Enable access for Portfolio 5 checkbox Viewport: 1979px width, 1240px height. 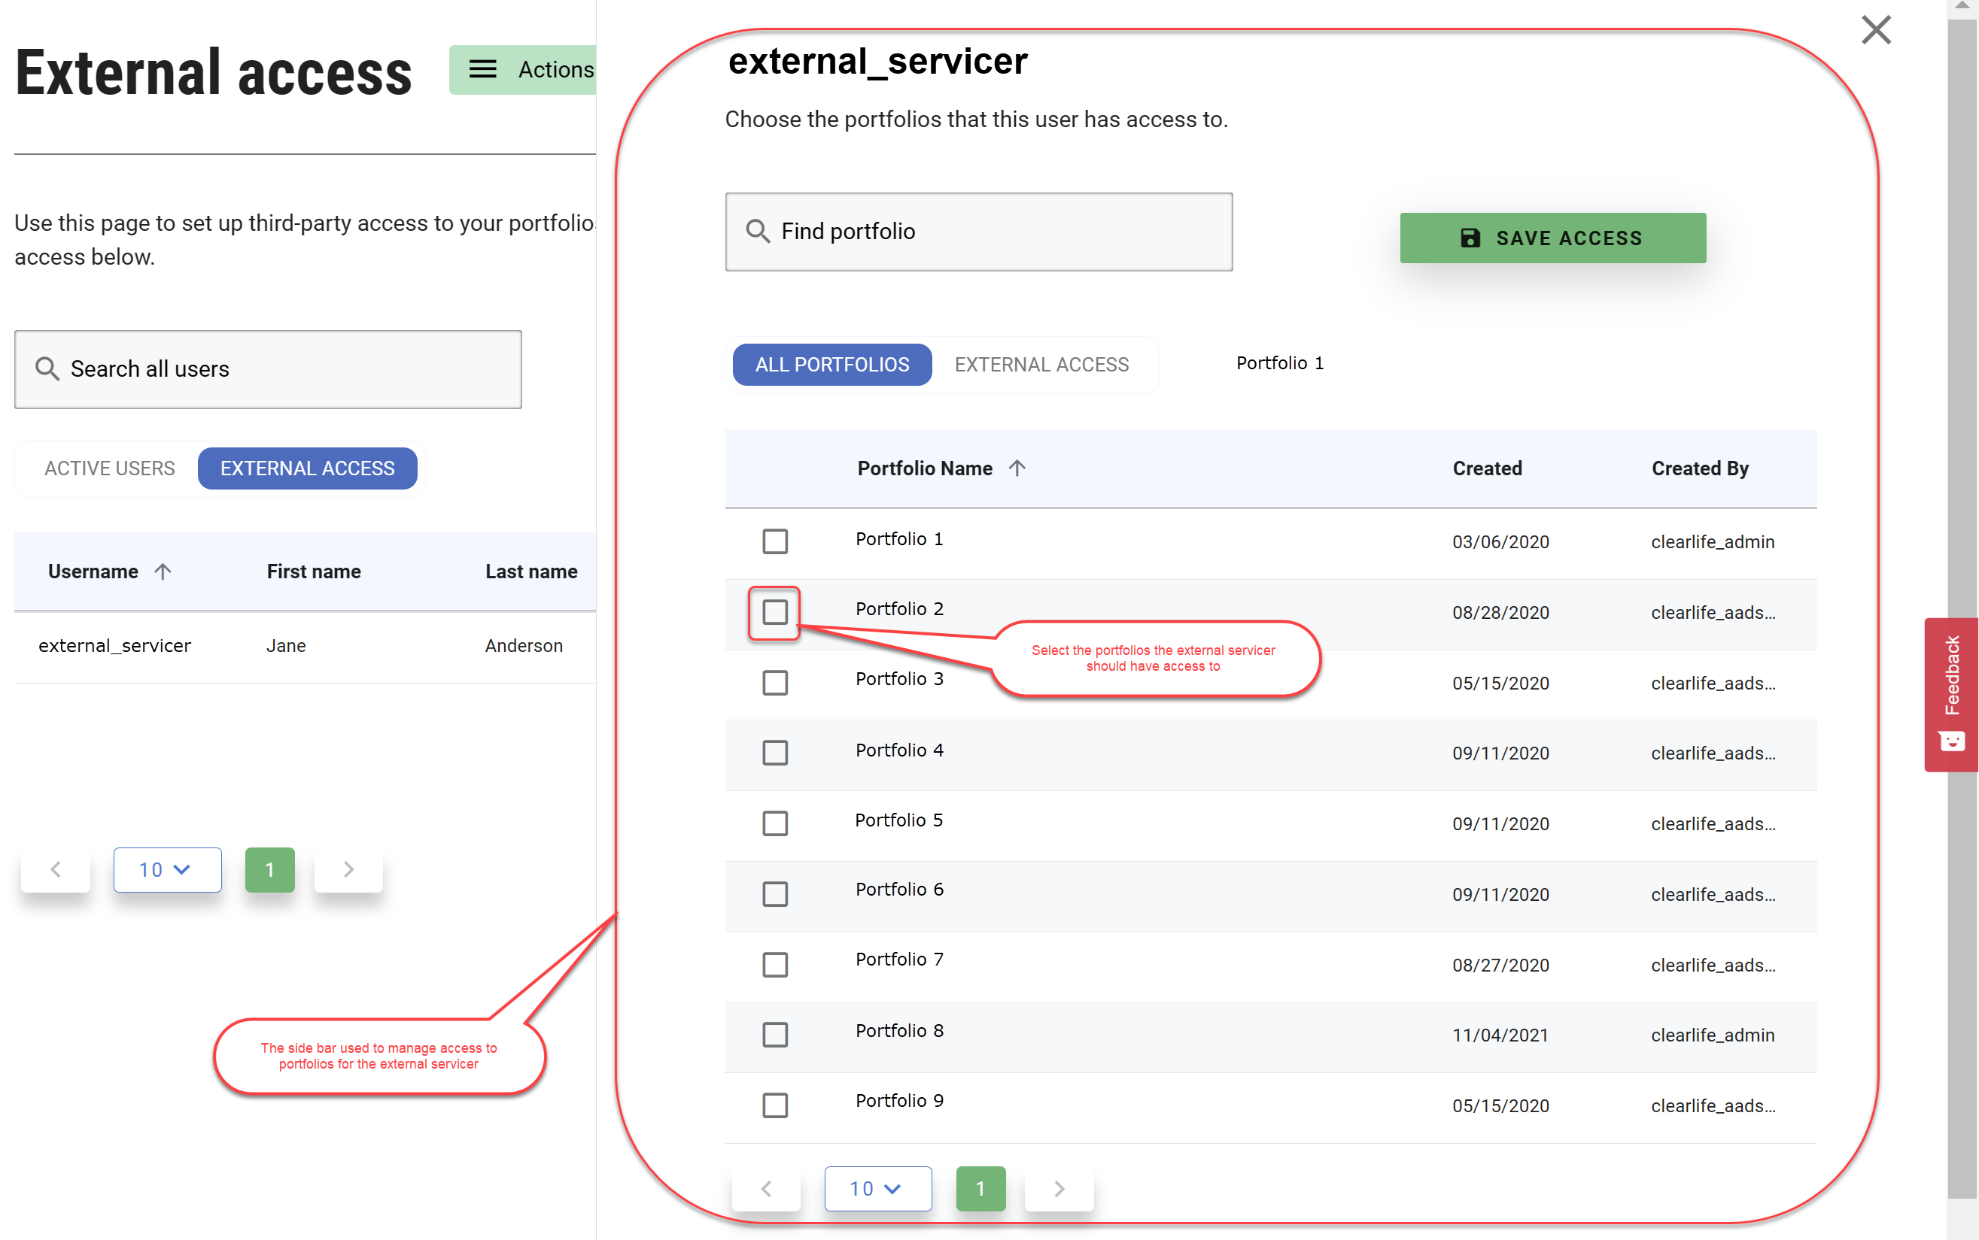pyautogui.click(x=774, y=823)
